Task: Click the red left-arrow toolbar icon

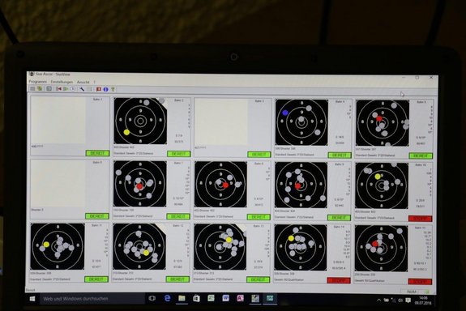Action: click(58, 88)
